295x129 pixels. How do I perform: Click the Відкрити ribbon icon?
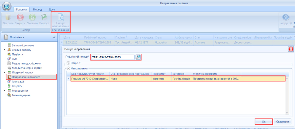(8, 18)
